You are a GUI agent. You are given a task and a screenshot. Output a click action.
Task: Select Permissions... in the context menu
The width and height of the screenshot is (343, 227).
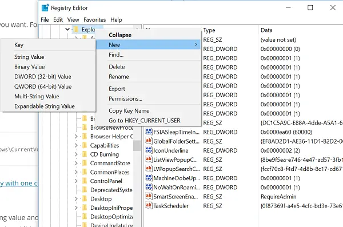(x=125, y=99)
